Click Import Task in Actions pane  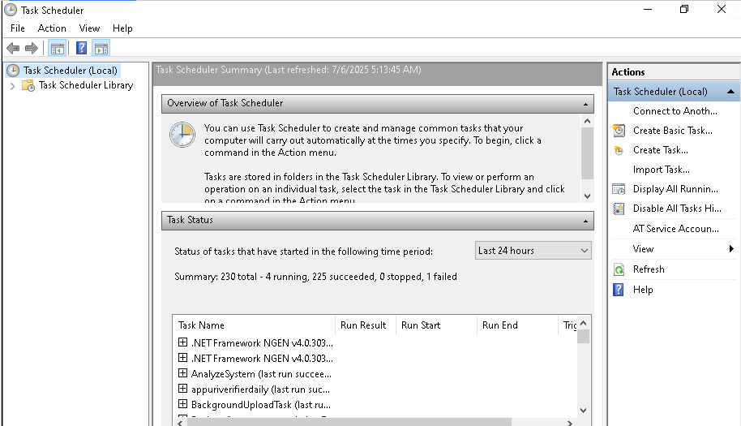(661, 170)
